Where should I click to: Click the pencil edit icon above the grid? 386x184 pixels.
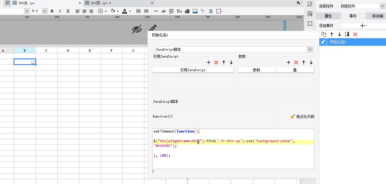tap(153, 28)
